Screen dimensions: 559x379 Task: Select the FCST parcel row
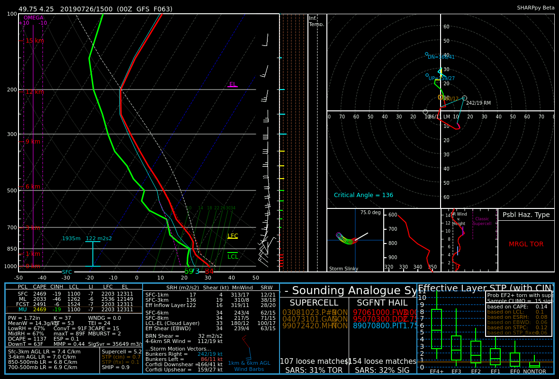[x=74, y=304]
